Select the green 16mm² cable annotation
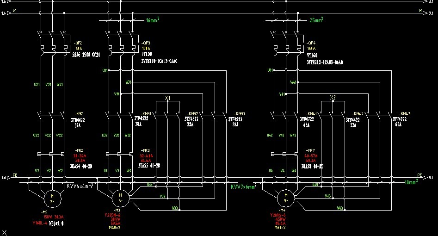The height and width of the screenshot is (236, 438). [x=153, y=20]
